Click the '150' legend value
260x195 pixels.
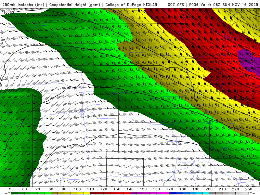click(143, 189)
